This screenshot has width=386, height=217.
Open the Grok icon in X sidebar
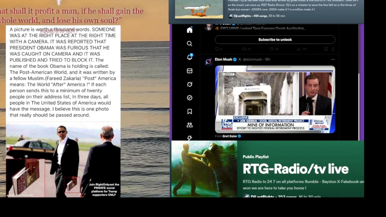pos(189,84)
